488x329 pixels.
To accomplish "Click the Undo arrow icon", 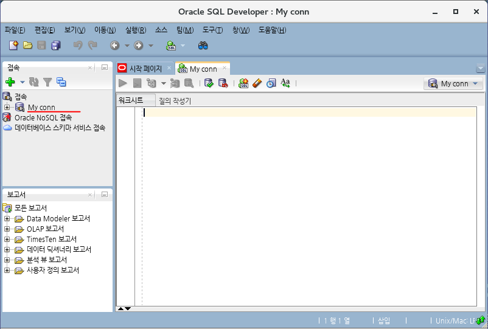I will click(x=78, y=46).
